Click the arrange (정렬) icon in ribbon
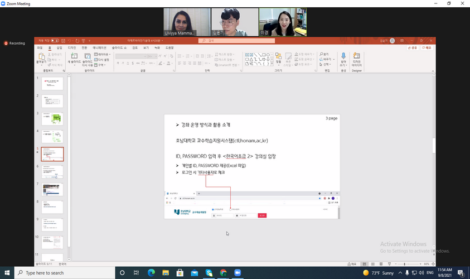Viewport: 470px width, 279px height. [x=278, y=59]
